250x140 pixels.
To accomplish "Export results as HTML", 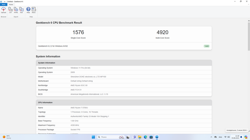I will click(16, 10).
